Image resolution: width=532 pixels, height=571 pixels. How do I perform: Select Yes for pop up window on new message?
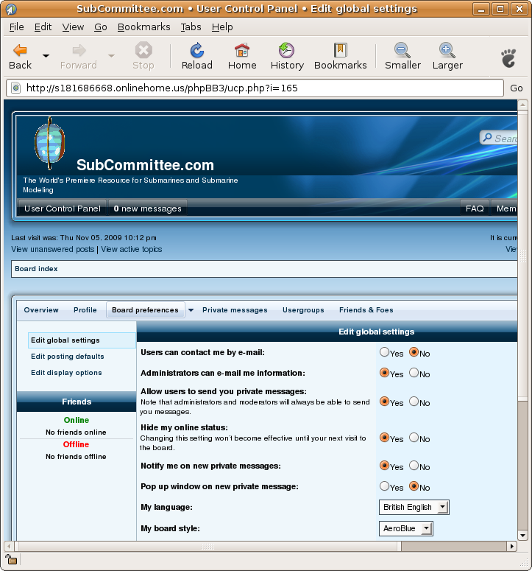(384, 486)
